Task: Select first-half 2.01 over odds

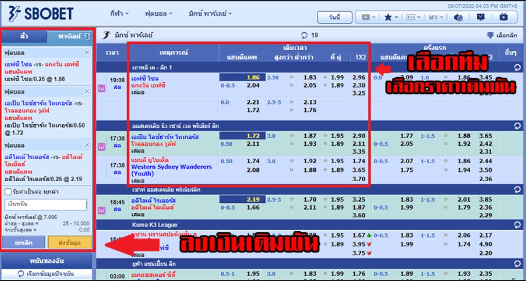Action: coord(464,200)
